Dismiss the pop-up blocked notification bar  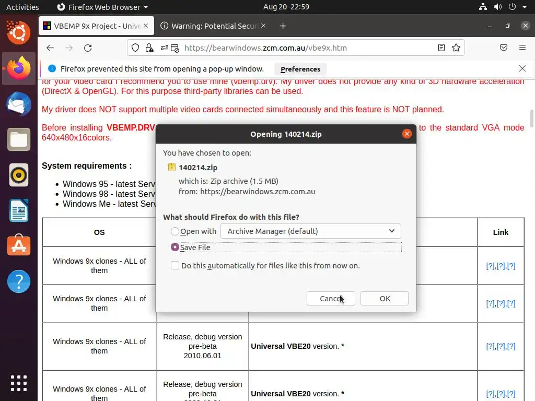click(x=522, y=68)
